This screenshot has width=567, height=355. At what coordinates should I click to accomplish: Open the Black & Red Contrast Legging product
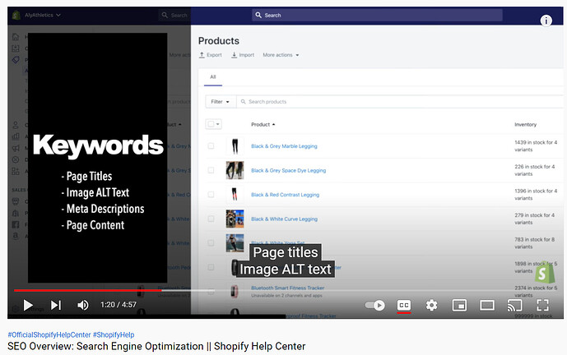pyautogui.click(x=286, y=195)
